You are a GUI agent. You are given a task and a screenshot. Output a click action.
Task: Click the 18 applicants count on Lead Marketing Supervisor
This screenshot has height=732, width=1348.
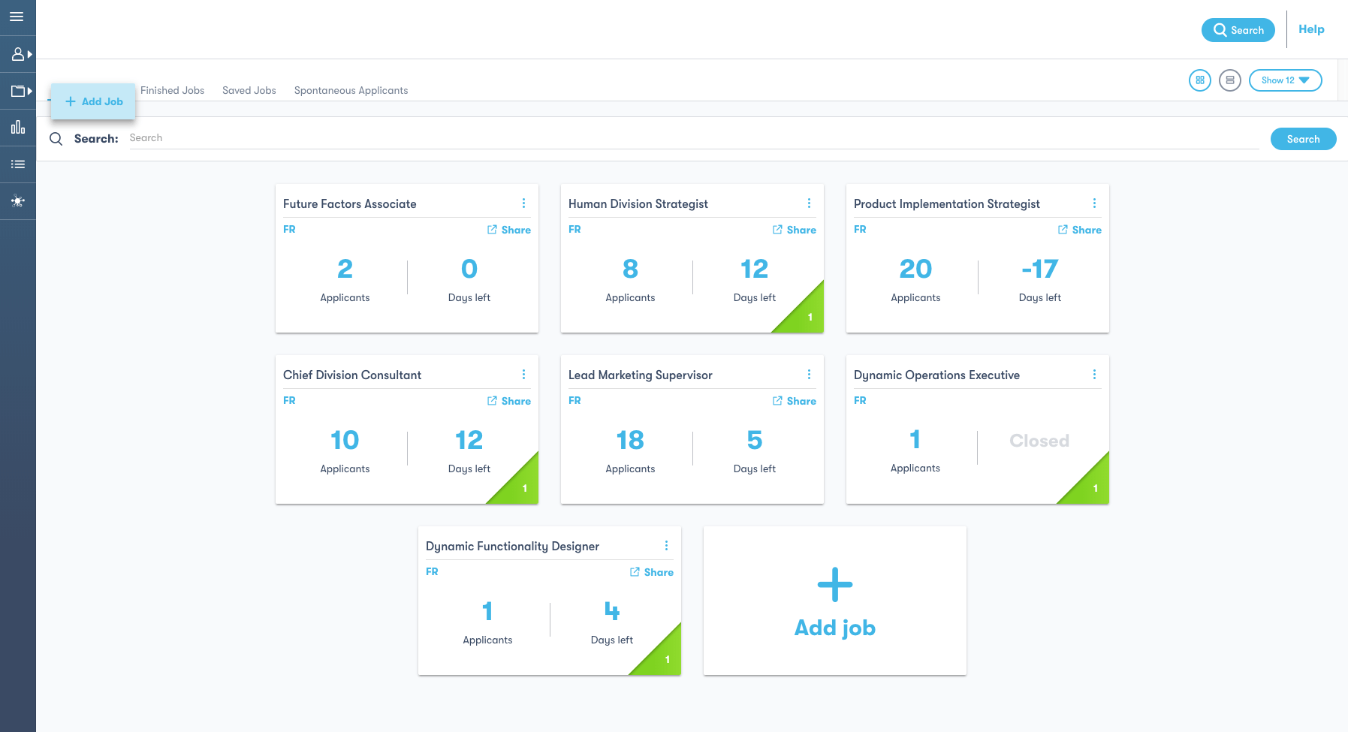click(630, 440)
